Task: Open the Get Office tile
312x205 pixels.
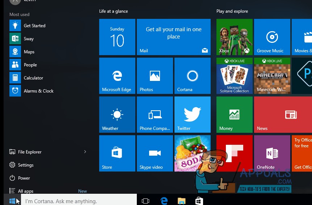Action: pos(302,153)
